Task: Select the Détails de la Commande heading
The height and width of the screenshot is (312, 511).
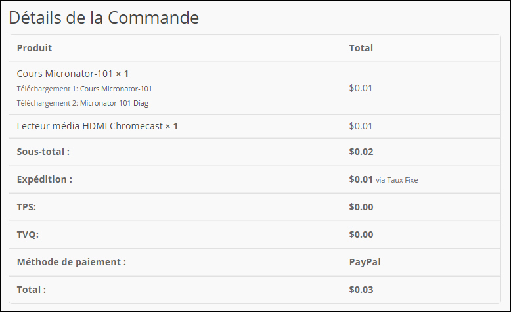Action: pyautogui.click(x=104, y=18)
